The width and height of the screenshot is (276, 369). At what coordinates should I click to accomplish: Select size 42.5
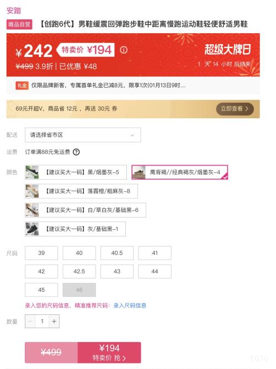click(x=79, y=271)
